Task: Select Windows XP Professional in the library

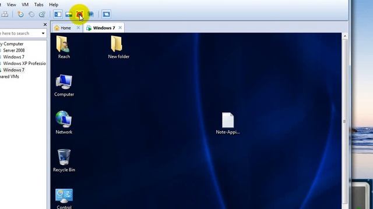Action: coord(24,63)
